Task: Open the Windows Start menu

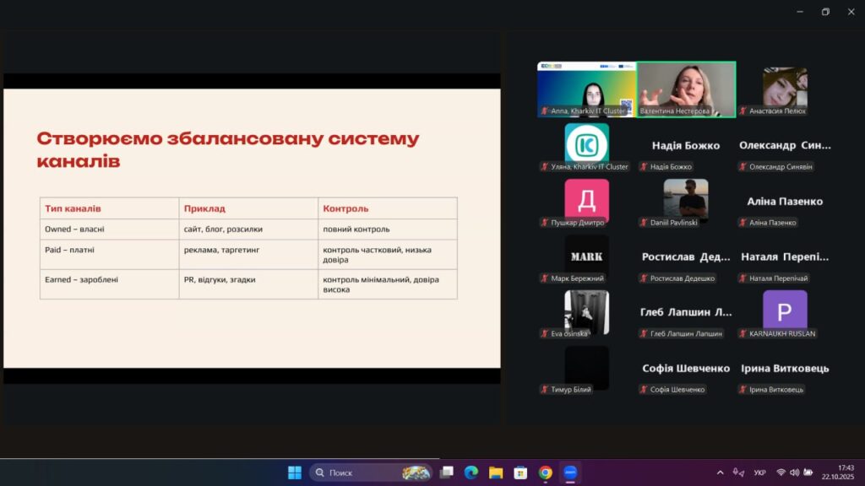Action: 295,472
